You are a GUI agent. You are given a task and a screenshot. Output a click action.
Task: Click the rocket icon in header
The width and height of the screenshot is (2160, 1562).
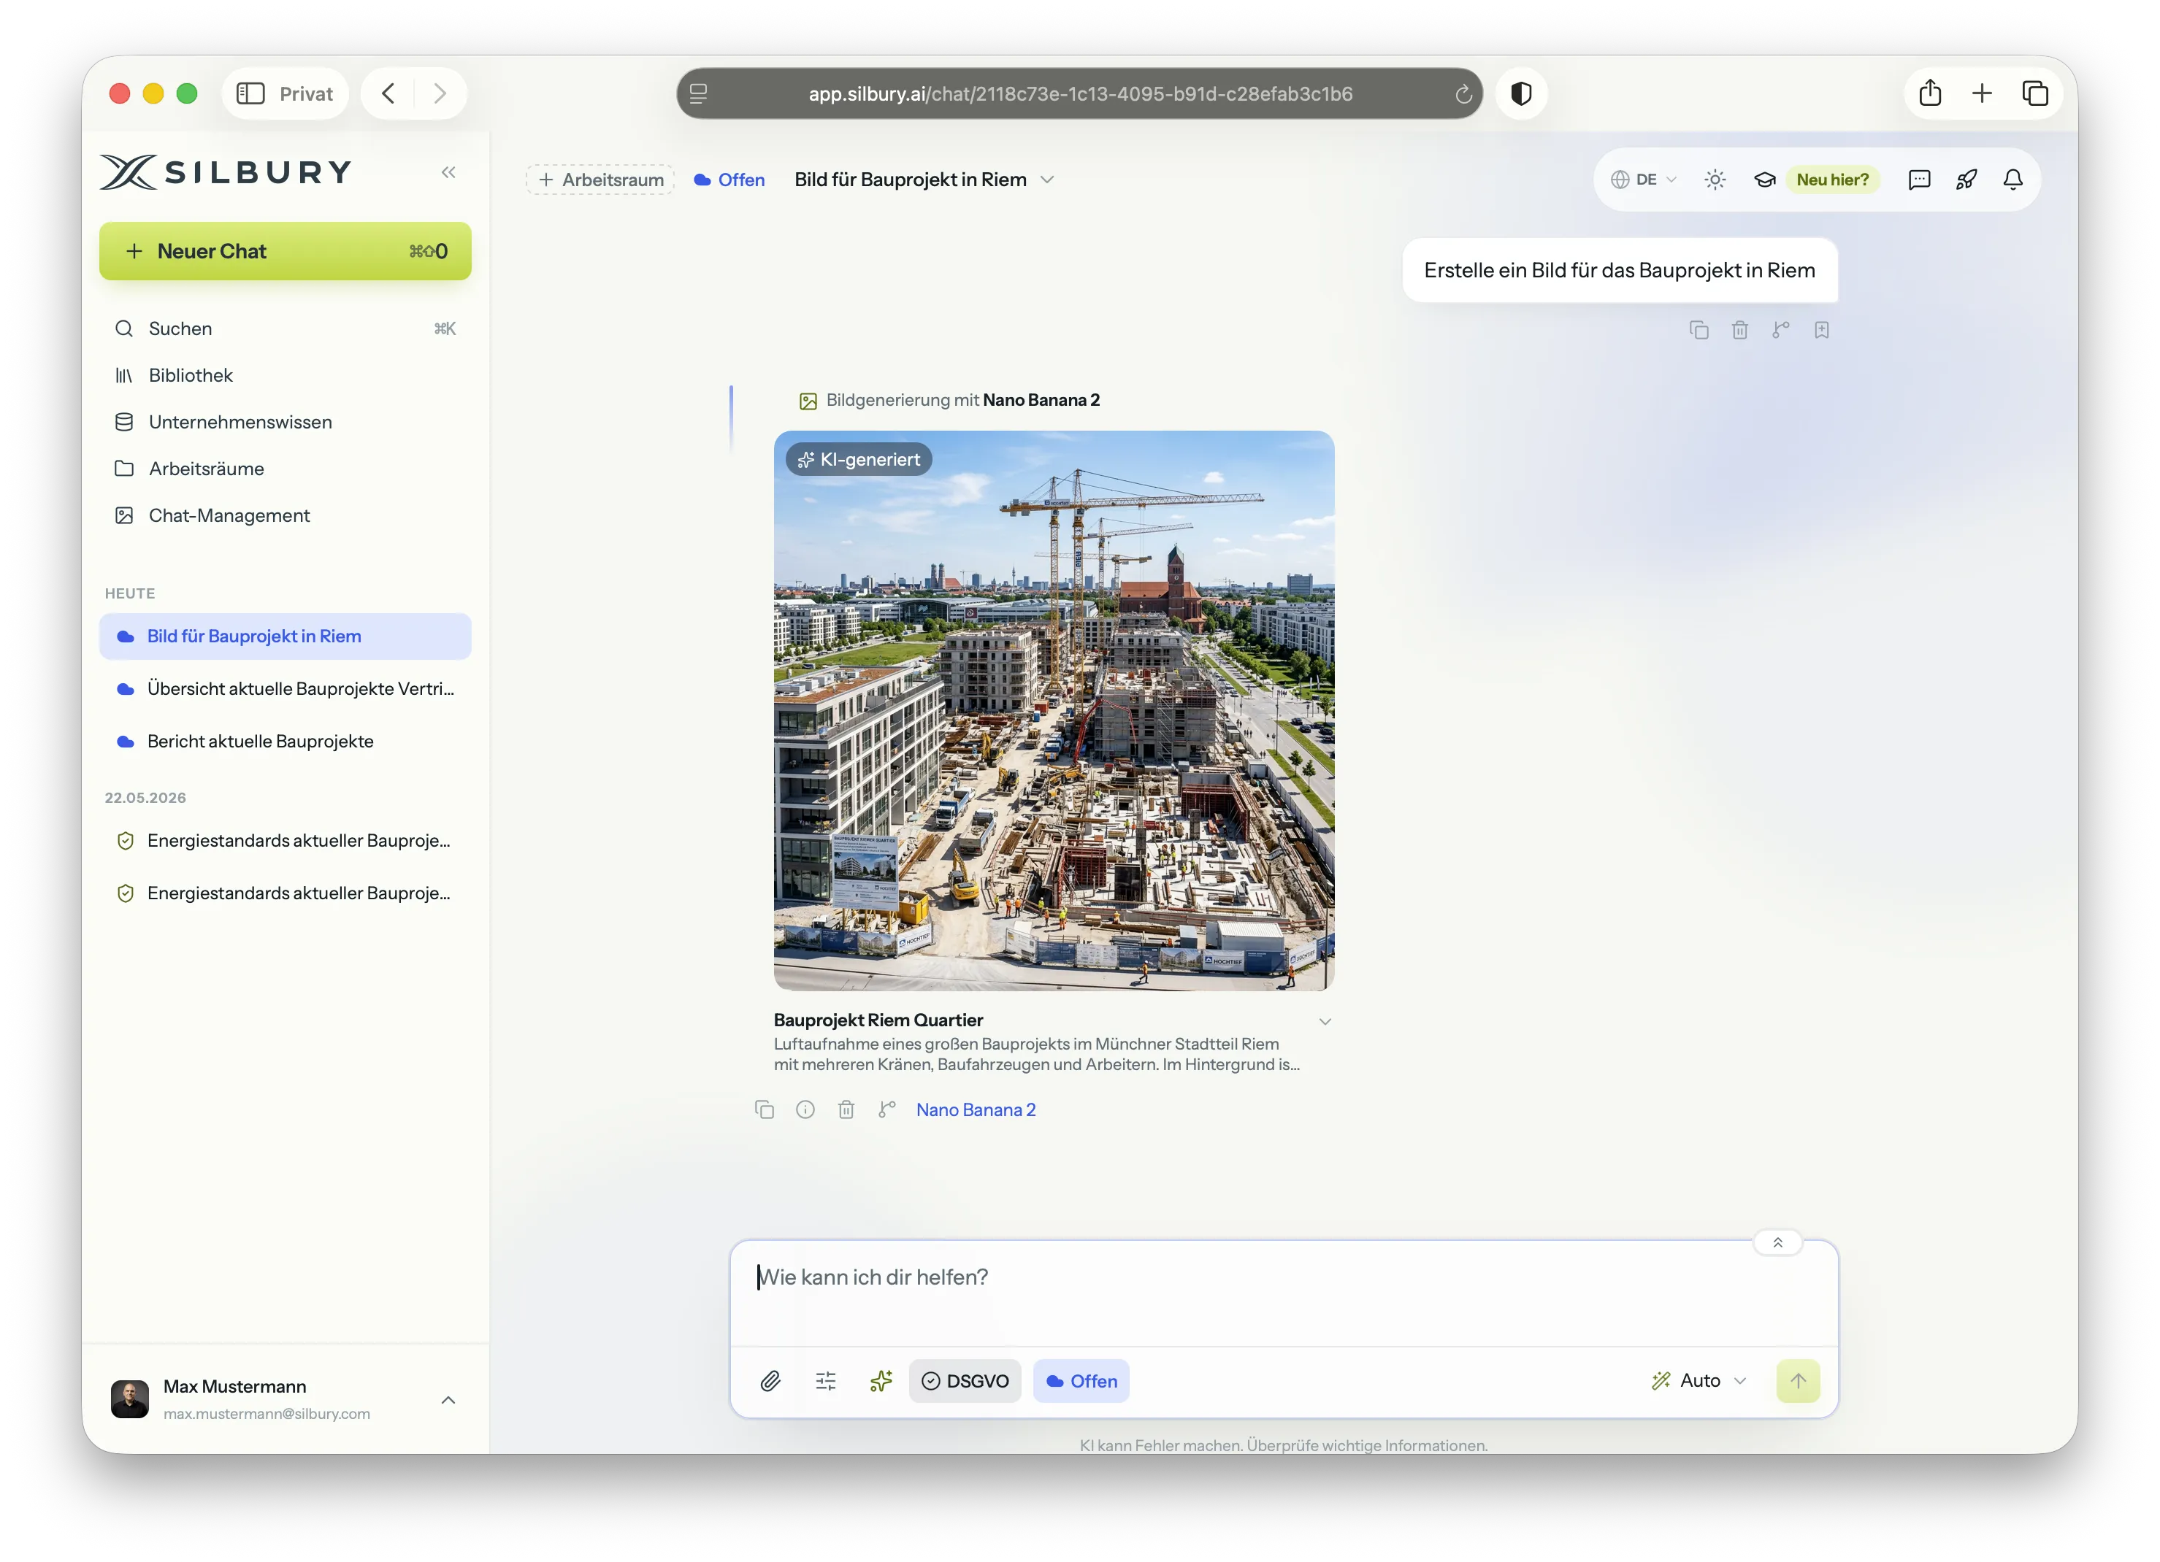[x=1966, y=180]
